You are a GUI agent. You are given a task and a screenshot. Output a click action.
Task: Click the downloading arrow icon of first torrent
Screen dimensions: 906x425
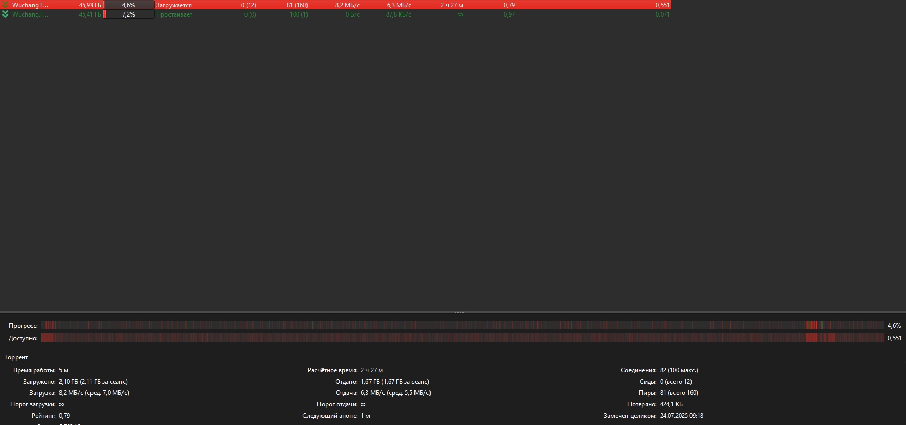point(5,5)
